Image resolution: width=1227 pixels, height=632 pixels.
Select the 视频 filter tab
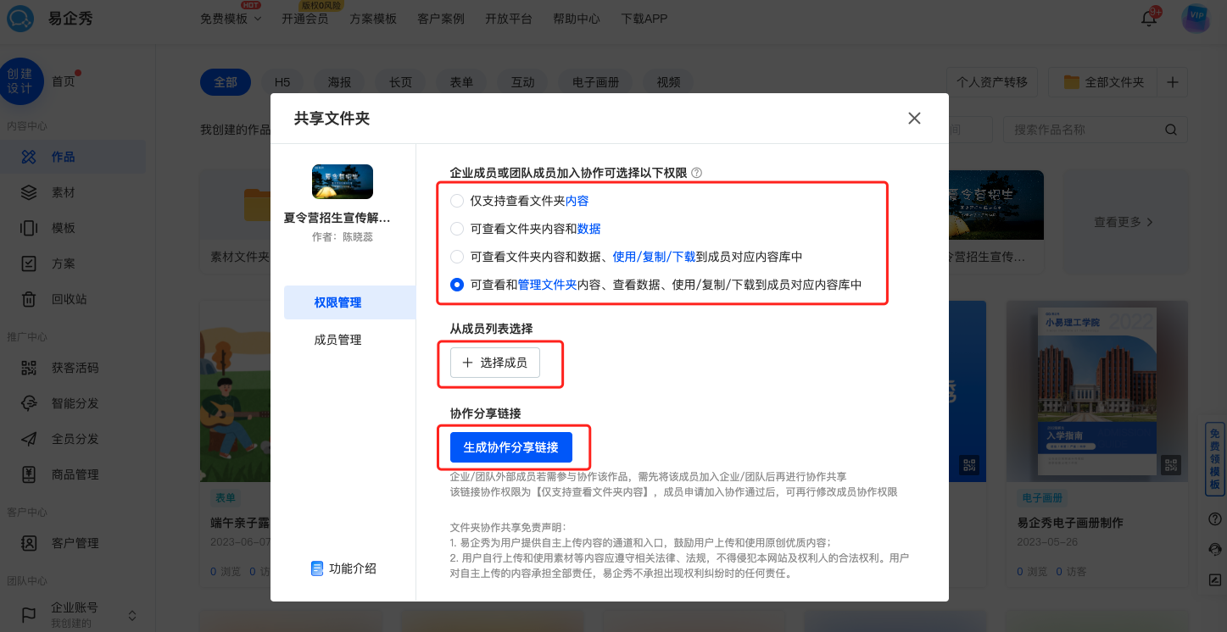pyautogui.click(x=668, y=82)
